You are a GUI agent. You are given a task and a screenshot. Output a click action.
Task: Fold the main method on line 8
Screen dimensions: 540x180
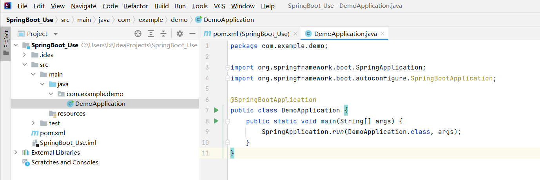227,121
